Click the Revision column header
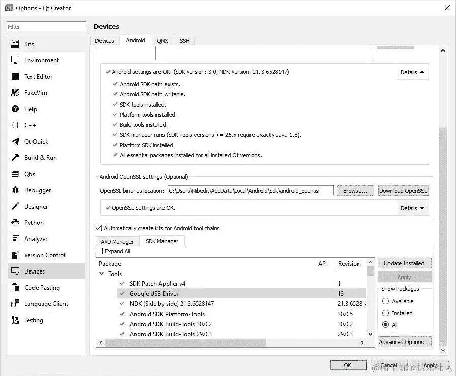Screen dimensions: 456x376 tap(351, 264)
